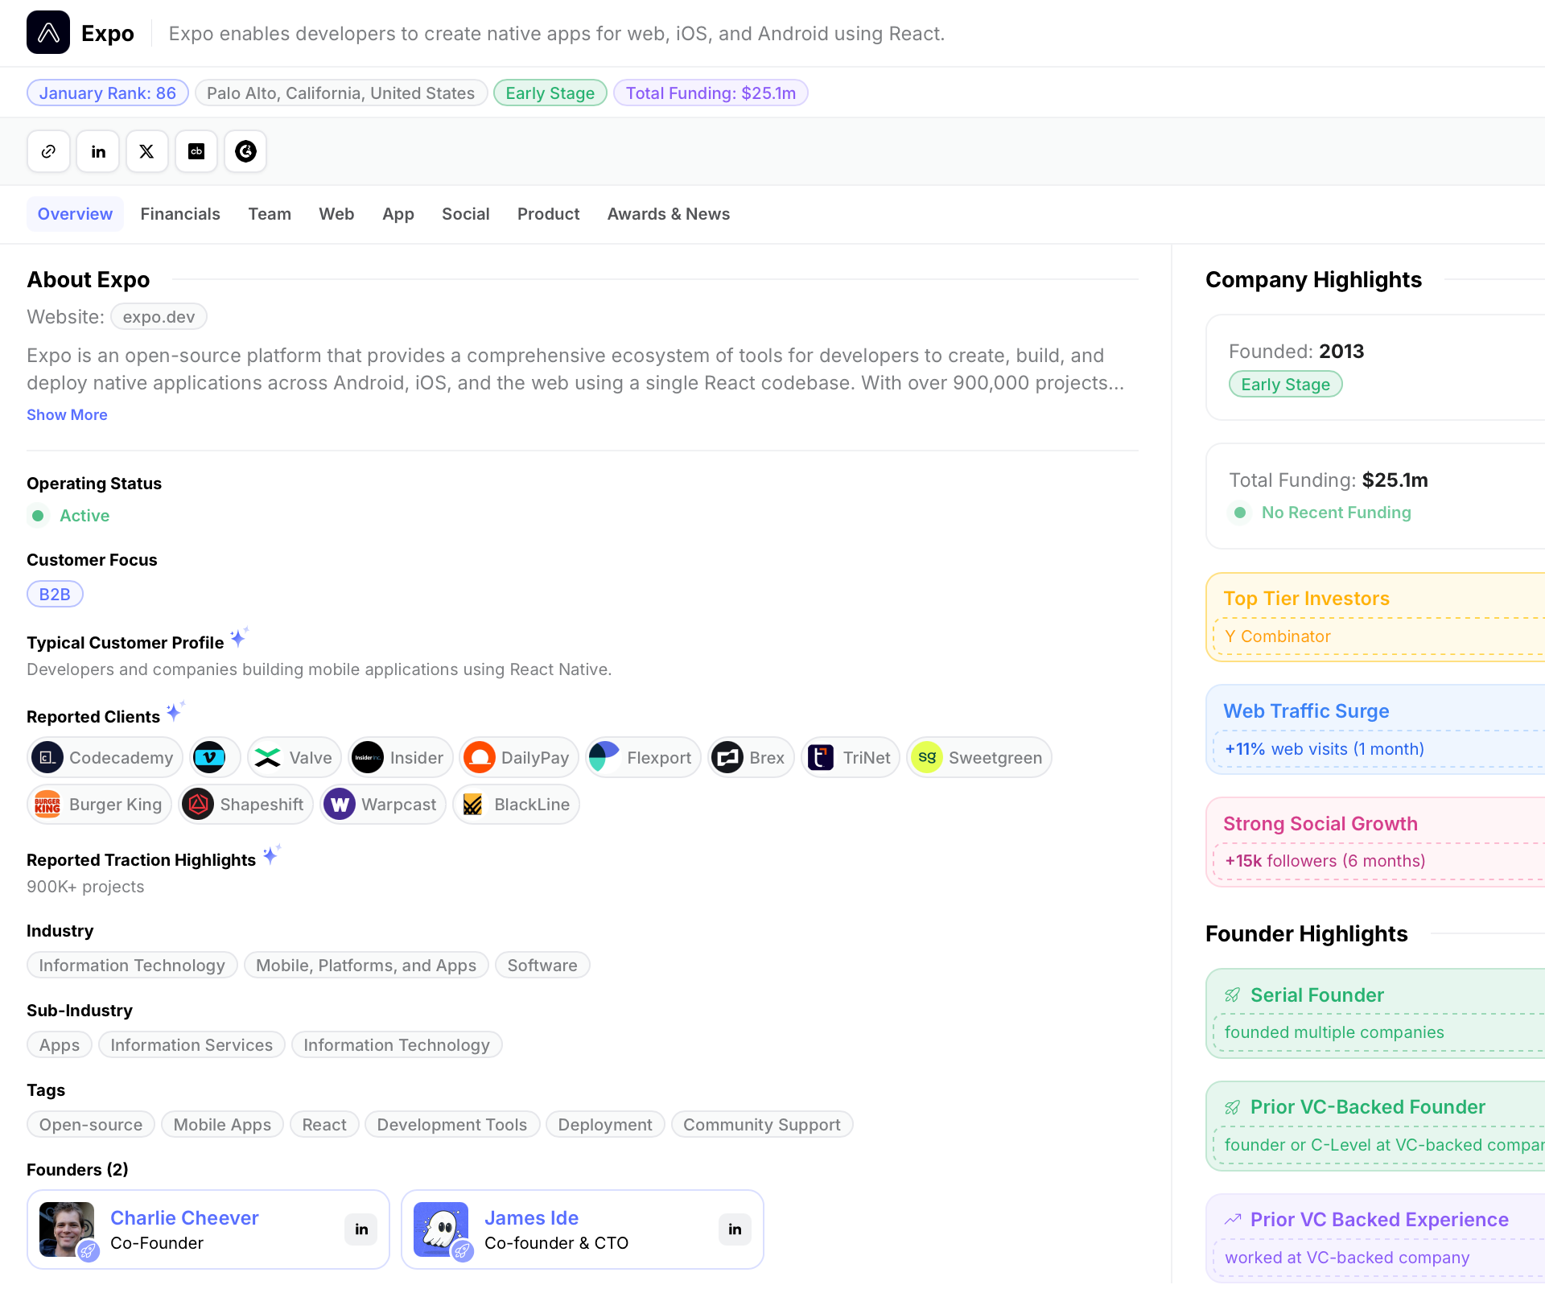This screenshot has height=1289, width=1545.
Task: Click the Expo logo in header
Action: [x=48, y=33]
